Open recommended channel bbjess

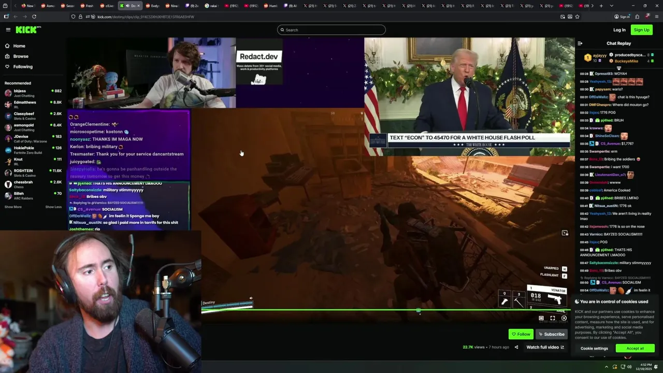tap(32, 93)
